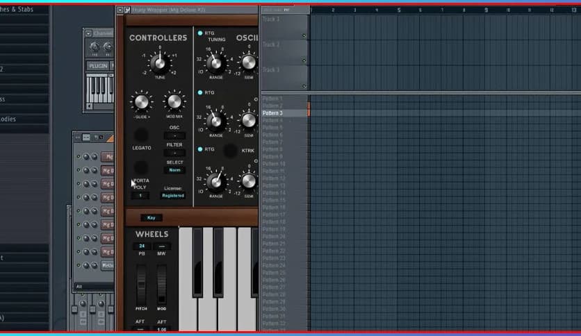
Task: Click bar 9 on the playlist ruler
Action: [486, 10]
